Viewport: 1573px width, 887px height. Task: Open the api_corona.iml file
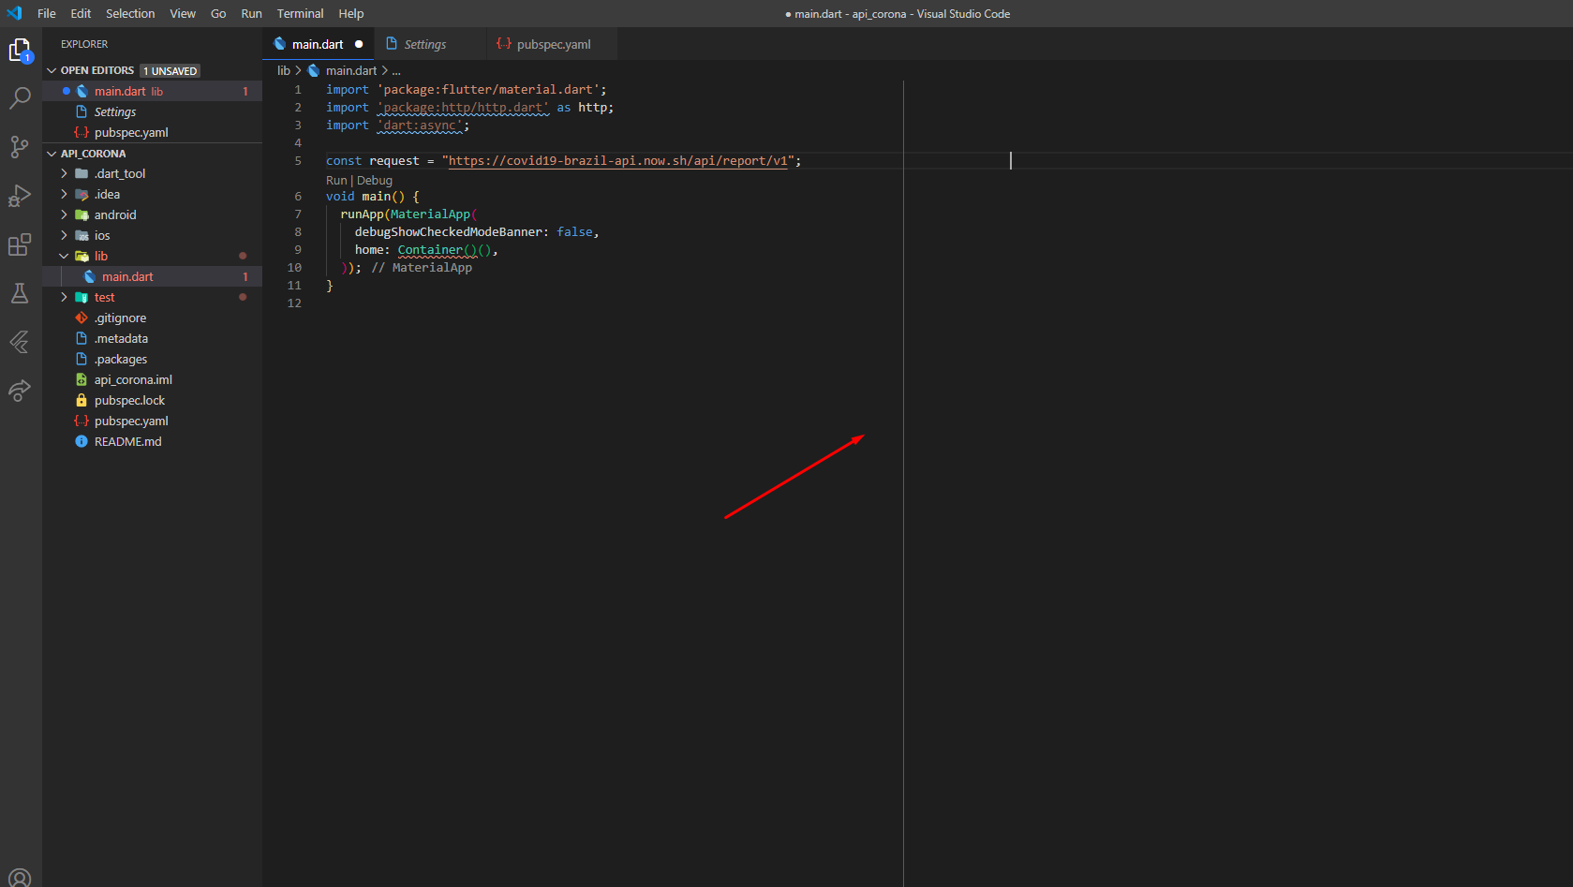(x=152, y=379)
